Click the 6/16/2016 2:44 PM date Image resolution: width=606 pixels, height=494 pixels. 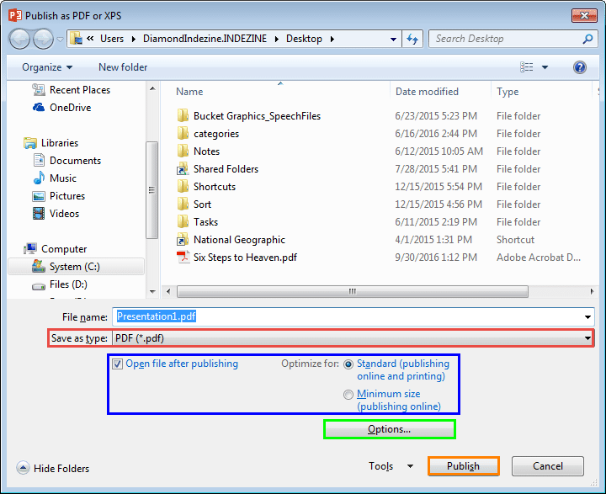tap(436, 133)
